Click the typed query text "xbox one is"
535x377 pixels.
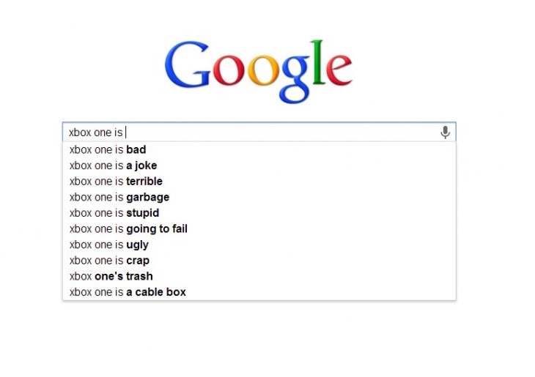click(x=95, y=132)
